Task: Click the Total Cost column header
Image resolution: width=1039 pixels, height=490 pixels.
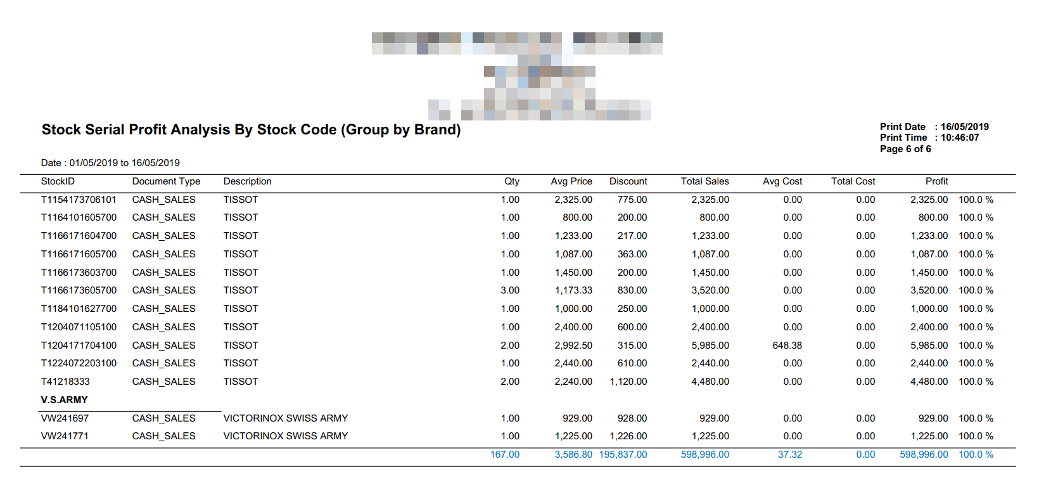Action: tap(853, 181)
